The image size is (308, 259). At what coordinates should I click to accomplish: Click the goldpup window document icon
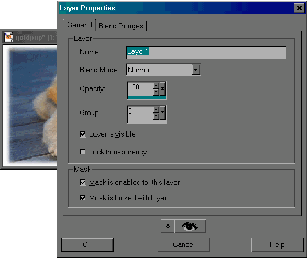pyautogui.click(x=8, y=37)
